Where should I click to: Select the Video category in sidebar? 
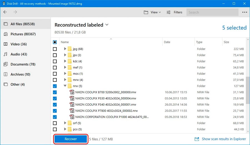19,44
